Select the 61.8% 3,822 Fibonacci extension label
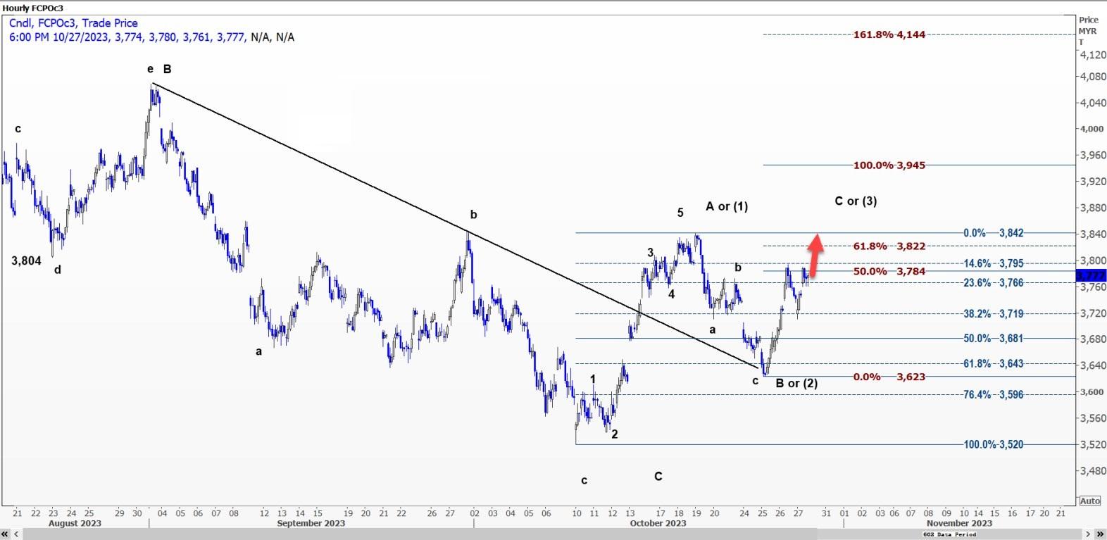The image size is (1107, 540). tap(889, 246)
